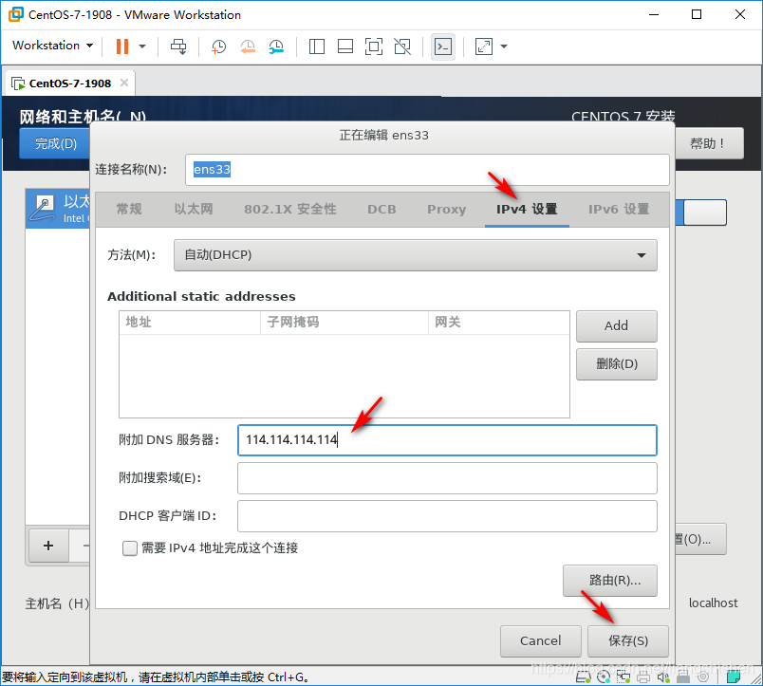763x686 pixels.
Task: Click the CD/DVD device icon in statusbar
Action: point(605,677)
